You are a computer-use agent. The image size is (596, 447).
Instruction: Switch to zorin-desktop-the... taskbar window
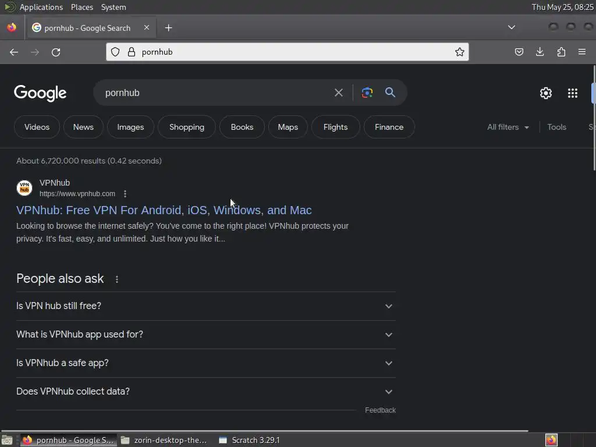(x=165, y=440)
